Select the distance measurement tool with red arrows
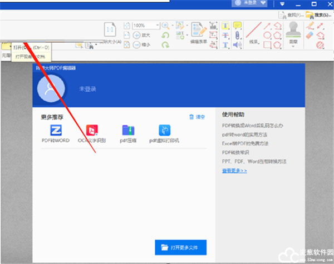Screen dimensions: 334x264 (321, 26)
